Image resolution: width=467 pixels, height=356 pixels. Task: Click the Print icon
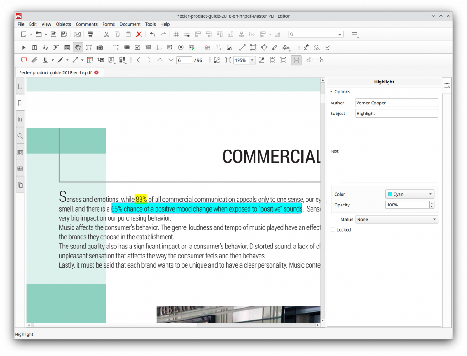click(90, 35)
